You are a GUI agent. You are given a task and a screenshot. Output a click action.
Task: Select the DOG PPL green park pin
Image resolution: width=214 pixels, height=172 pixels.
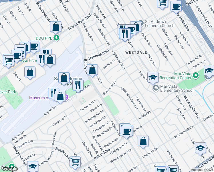(x=56, y=38)
